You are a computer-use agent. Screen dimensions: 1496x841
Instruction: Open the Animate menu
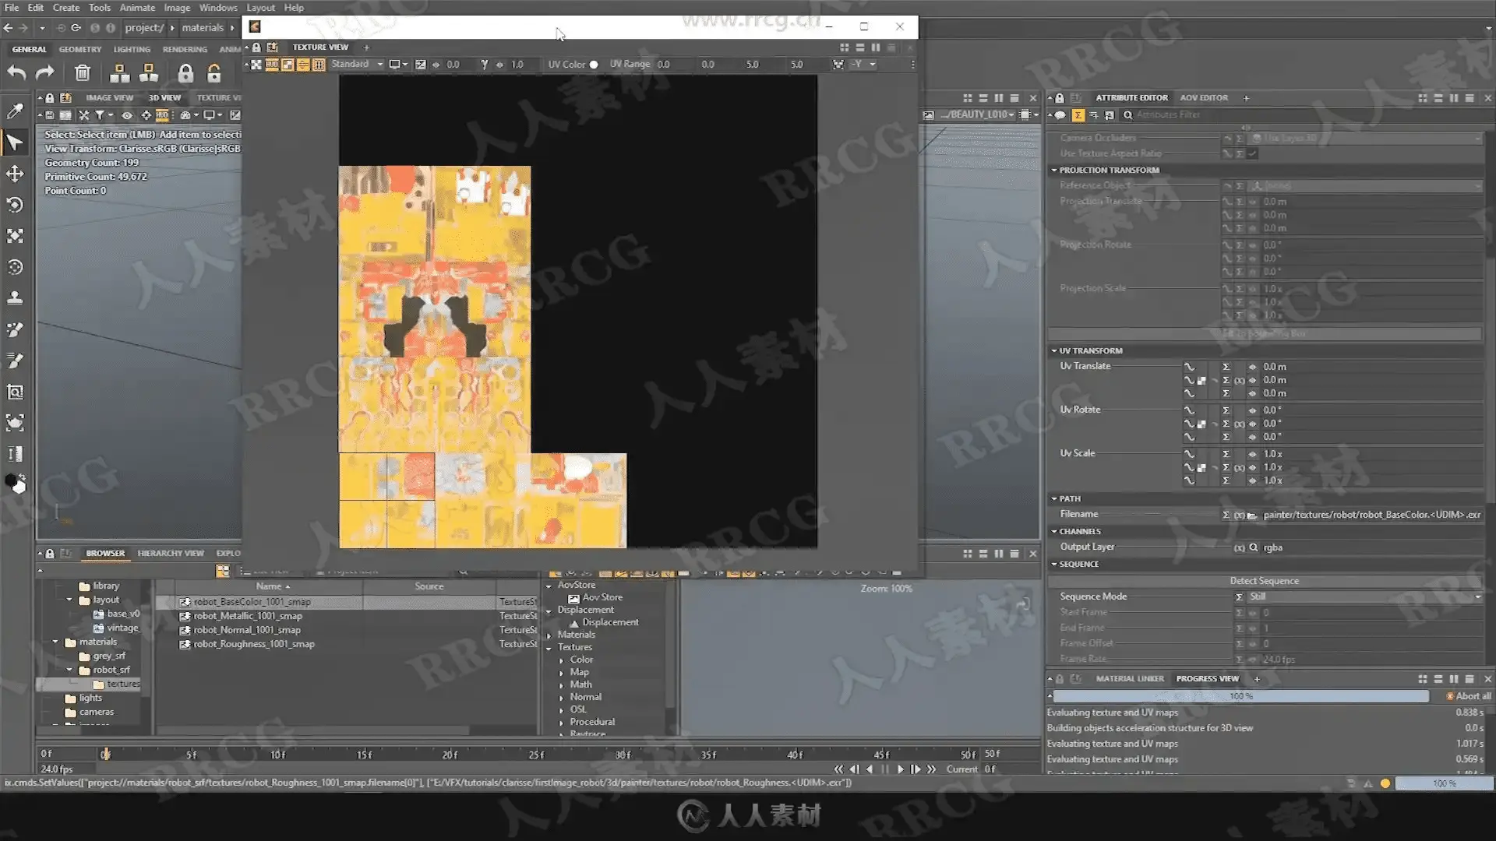(x=137, y=8)
